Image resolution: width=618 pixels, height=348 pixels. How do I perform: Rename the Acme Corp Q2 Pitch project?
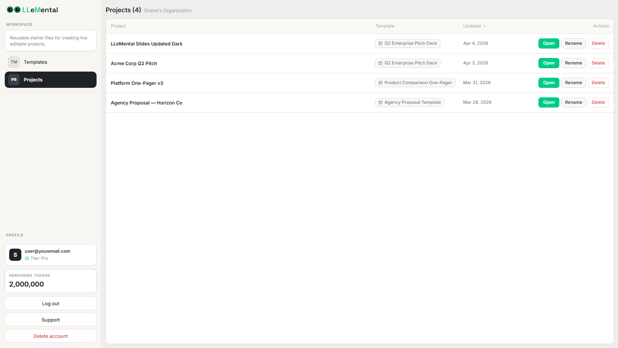[x=573, y=63]
